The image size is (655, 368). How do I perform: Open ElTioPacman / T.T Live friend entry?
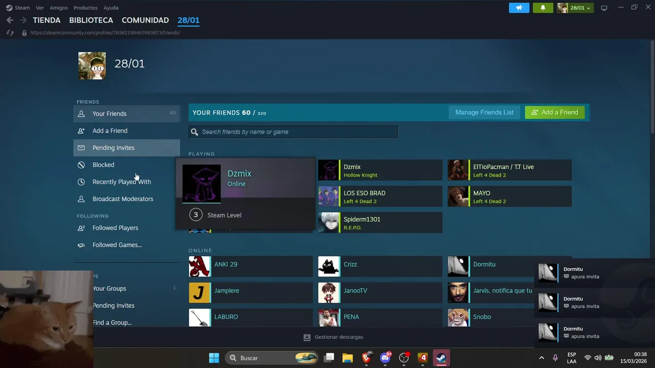[510, 170]
